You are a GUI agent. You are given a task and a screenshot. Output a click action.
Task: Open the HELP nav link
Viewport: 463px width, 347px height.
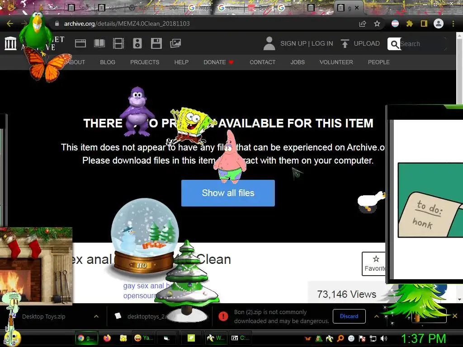point(181,62)
